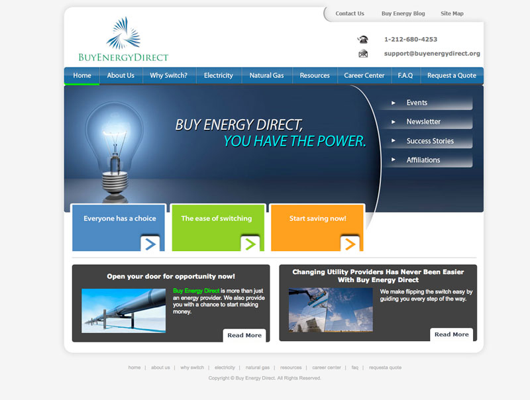This screenshot has width=530, height=400.
Task: Click the footer requesta quote link
Action: point(385,368)
